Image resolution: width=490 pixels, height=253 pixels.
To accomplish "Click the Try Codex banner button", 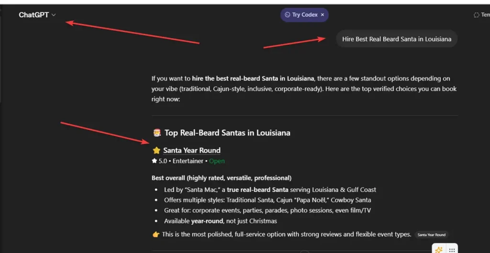I will coord(304,15).
